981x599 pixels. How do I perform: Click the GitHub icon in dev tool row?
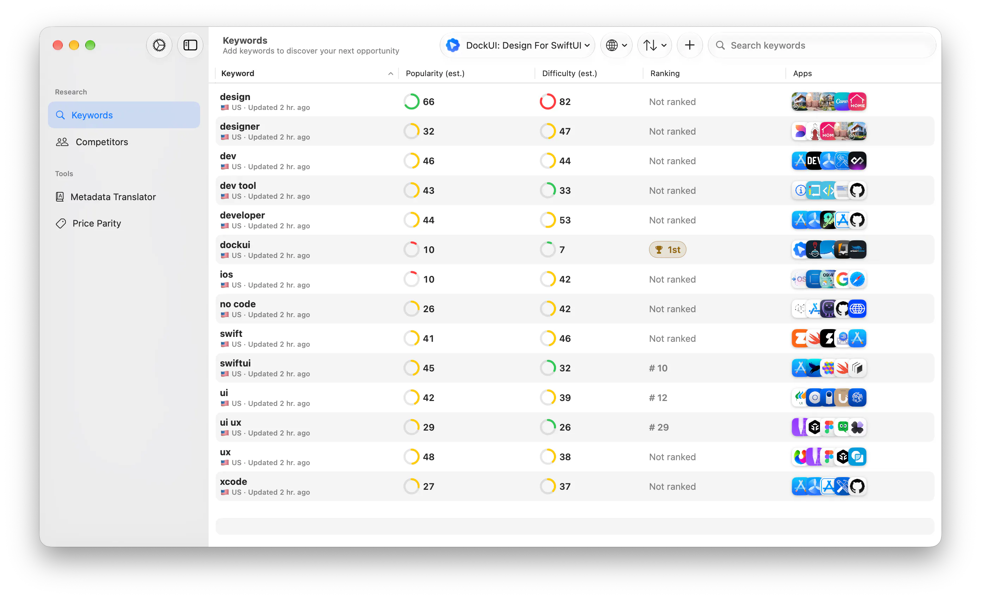(x=857, y=190)
